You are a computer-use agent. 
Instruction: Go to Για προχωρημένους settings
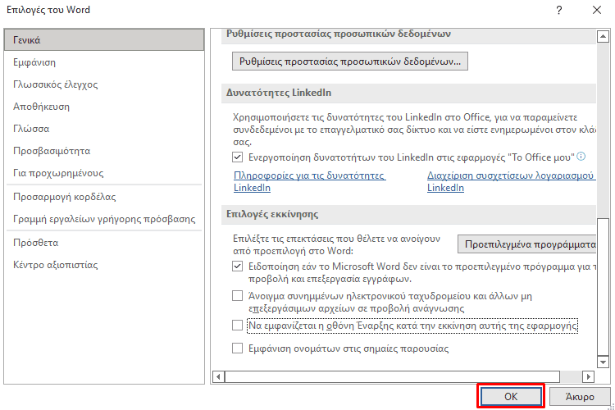[57, 173]
